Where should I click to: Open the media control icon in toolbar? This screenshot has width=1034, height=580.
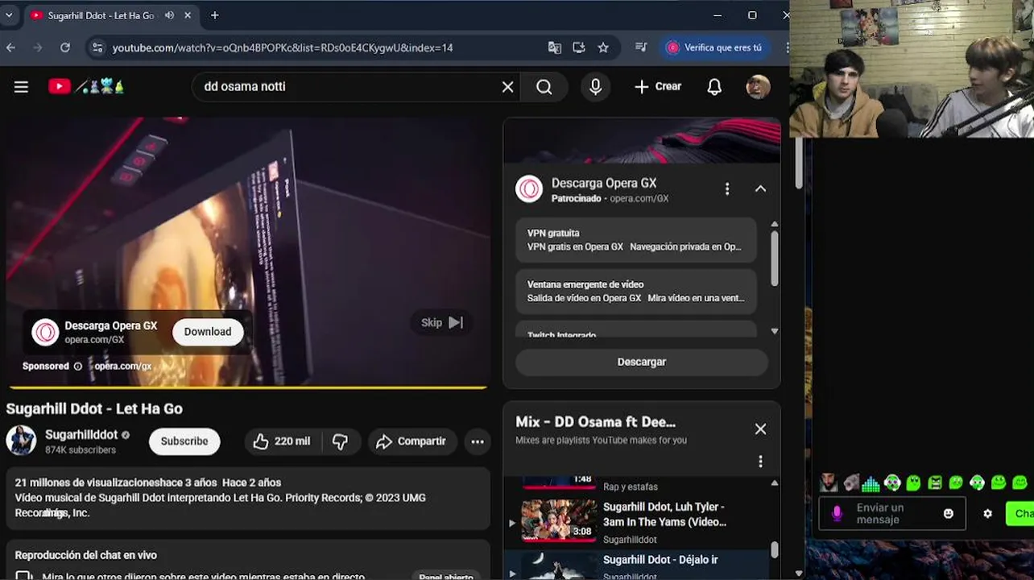(x=641, y=48)
